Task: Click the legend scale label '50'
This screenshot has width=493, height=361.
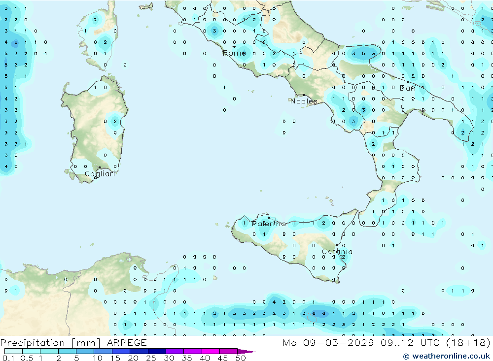Action: 241,358
